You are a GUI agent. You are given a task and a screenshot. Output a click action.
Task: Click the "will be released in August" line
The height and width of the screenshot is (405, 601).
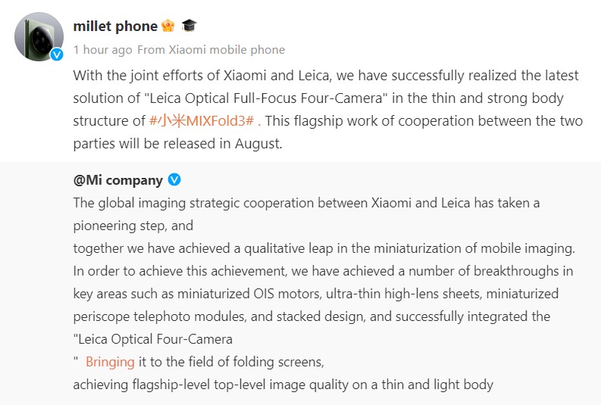click(177, 143)
